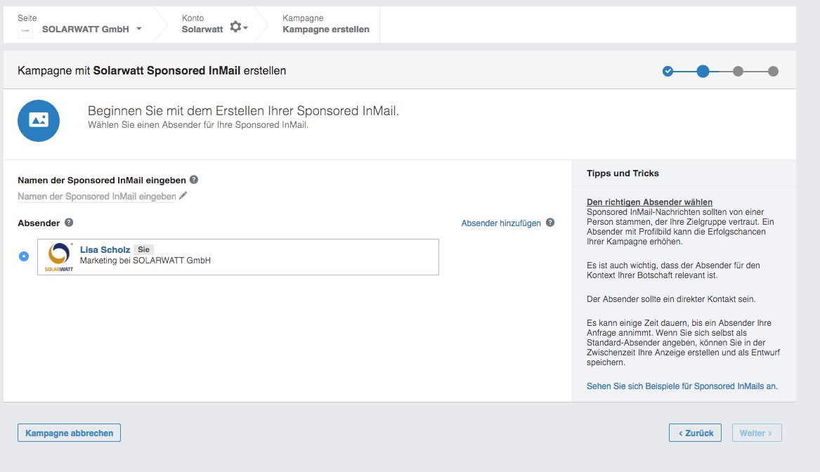This screenshot has height=472, width=820.
Task: Go back with the Zurück button
Action: point(695,433)
